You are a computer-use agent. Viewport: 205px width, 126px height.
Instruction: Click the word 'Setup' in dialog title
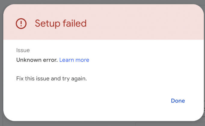47,24
